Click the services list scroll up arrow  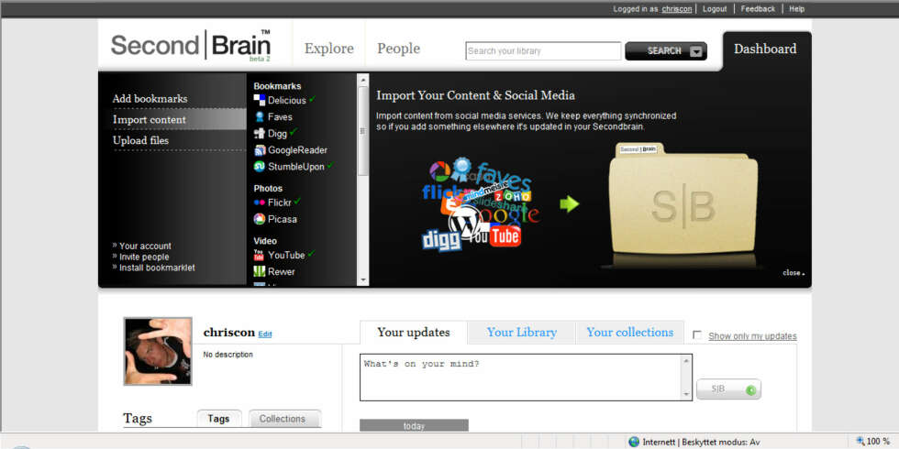362,80
